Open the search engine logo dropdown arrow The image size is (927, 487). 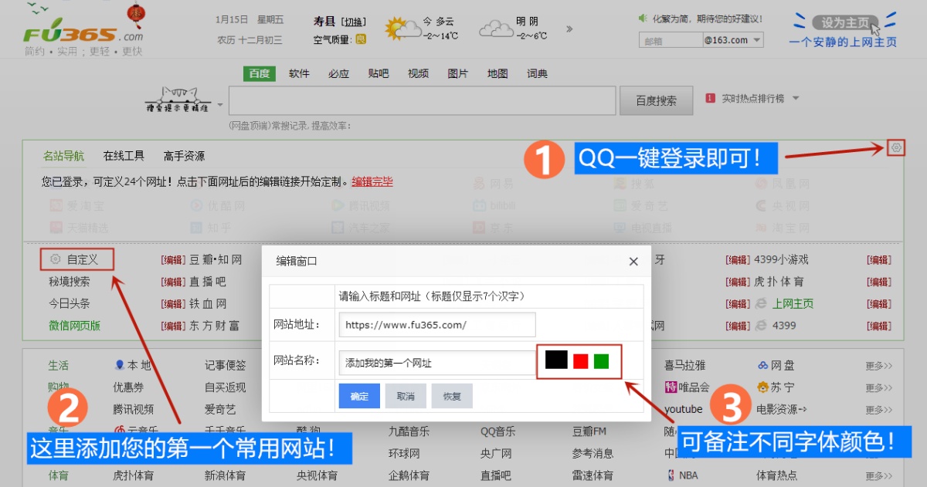(x=220, y=104)
